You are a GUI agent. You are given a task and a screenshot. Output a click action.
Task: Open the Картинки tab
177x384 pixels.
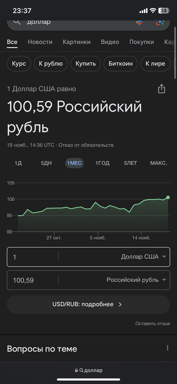click(x=77, y=42)
